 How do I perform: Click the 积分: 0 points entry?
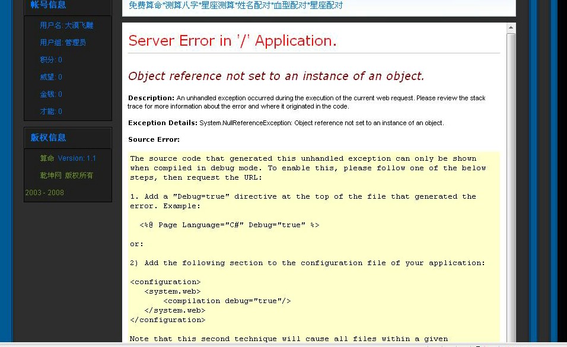(x=51, y=60)
